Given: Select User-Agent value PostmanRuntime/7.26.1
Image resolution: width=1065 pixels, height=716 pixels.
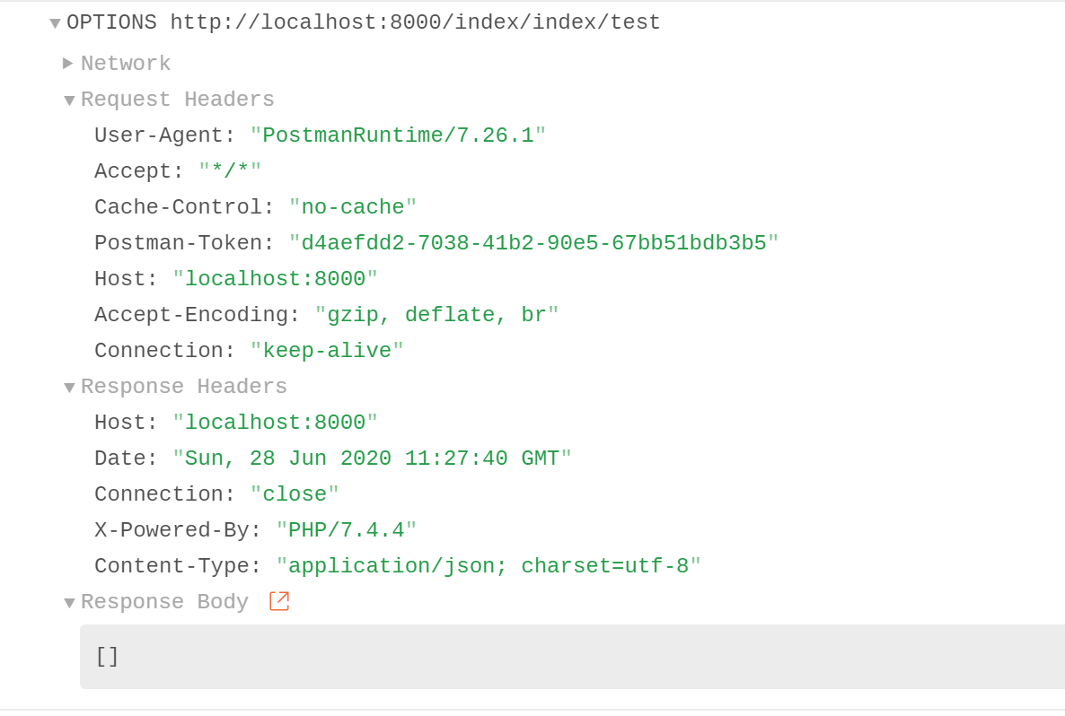Looking at the screenshot, I should tap(398, 135).
